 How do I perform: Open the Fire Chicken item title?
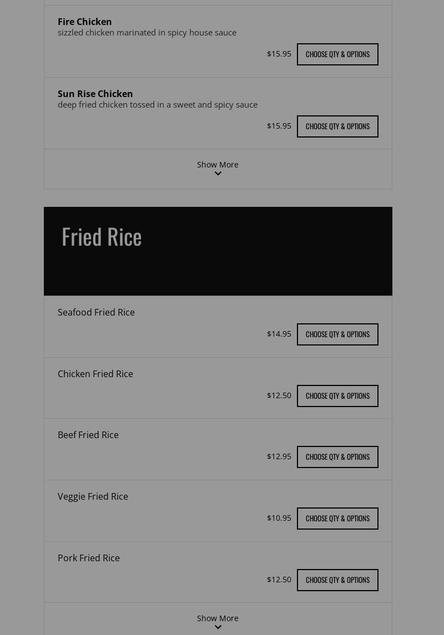pos(85,22)
